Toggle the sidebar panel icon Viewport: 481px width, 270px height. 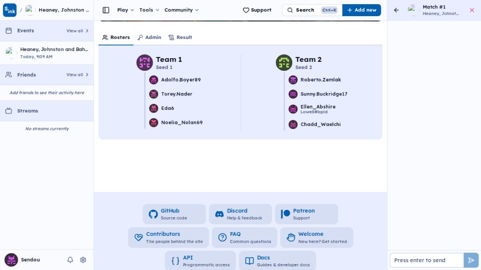click(x=106, y=10)
